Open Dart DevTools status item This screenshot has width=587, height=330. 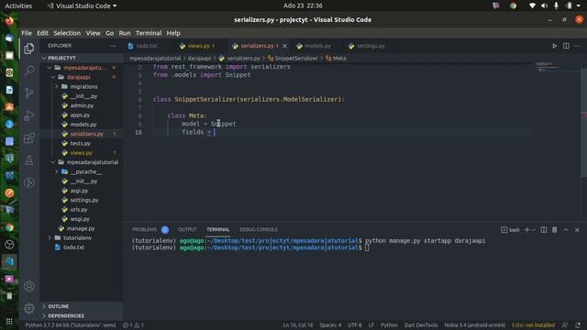[421, 325]
